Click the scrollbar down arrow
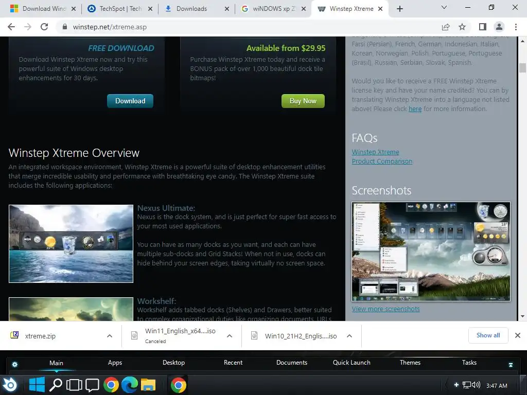This screenshot has width=527, height=395. (522, 316)
